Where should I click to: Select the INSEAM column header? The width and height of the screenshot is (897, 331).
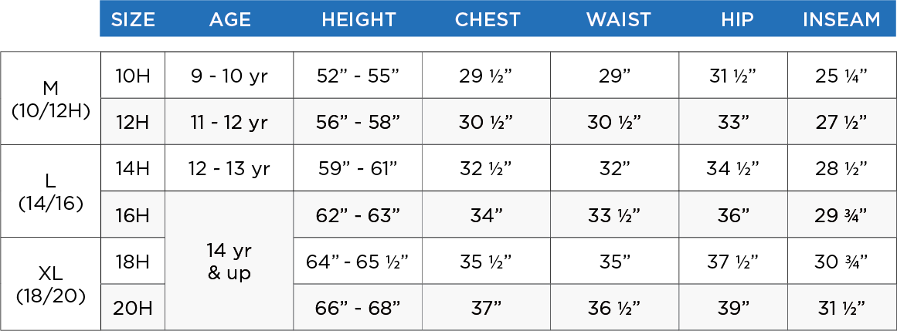point(841,19)
